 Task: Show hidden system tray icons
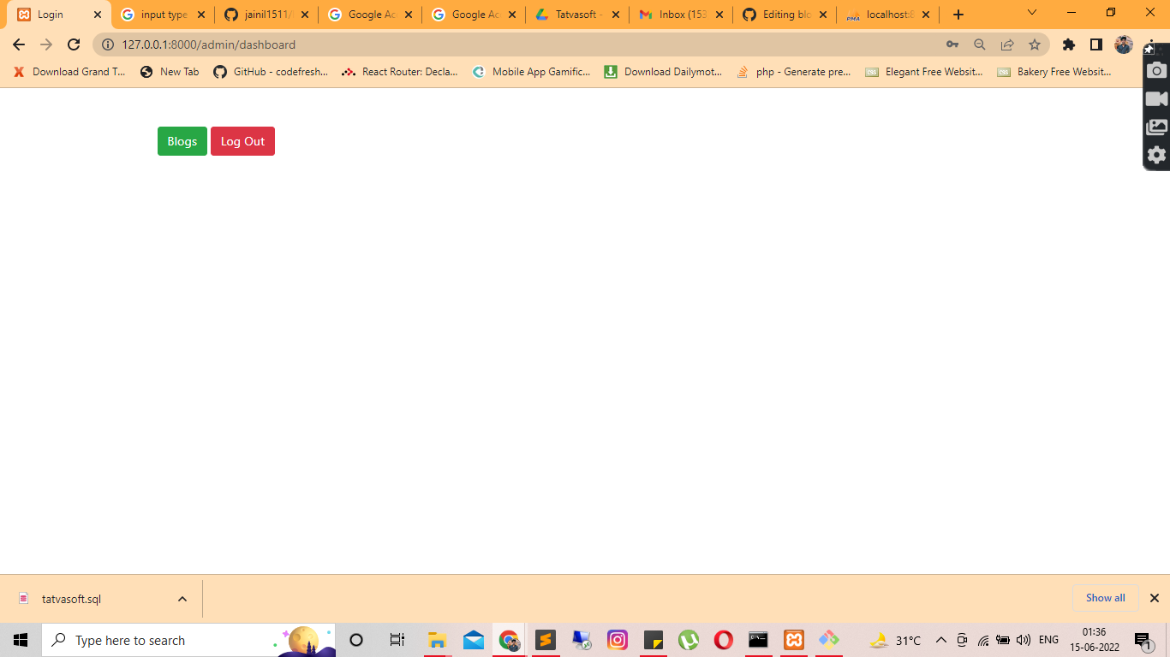point(940,639)
